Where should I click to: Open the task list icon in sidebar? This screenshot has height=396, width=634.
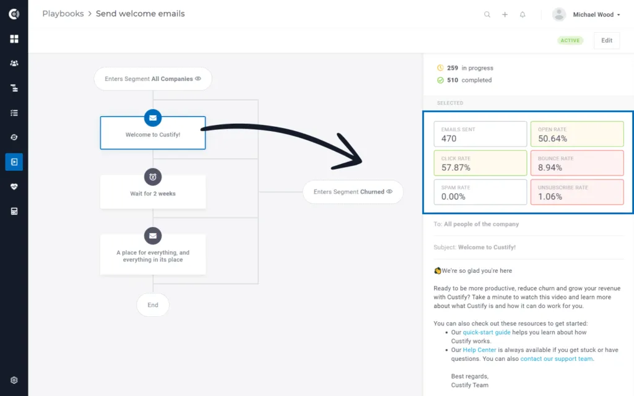tap(14, 113)
